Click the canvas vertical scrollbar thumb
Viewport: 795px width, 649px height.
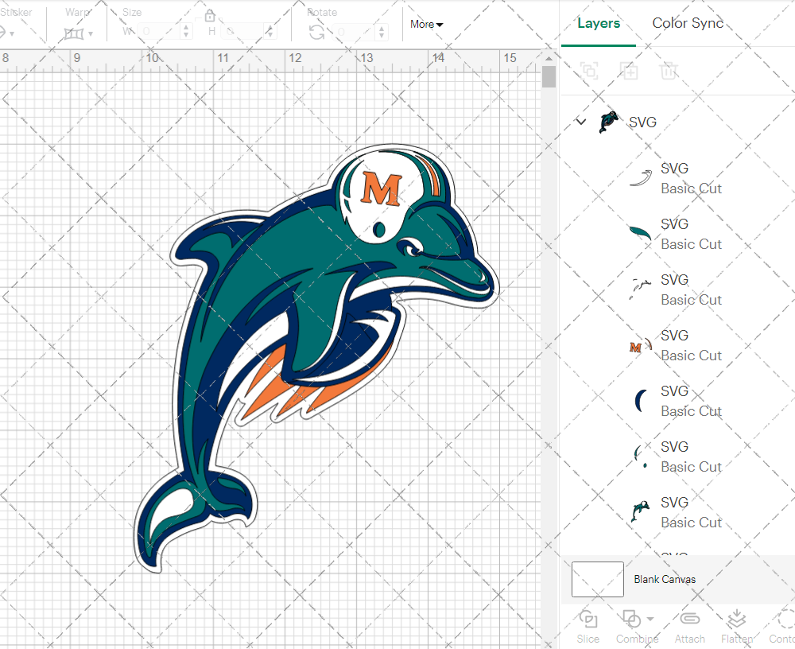[x=549, y=77]
